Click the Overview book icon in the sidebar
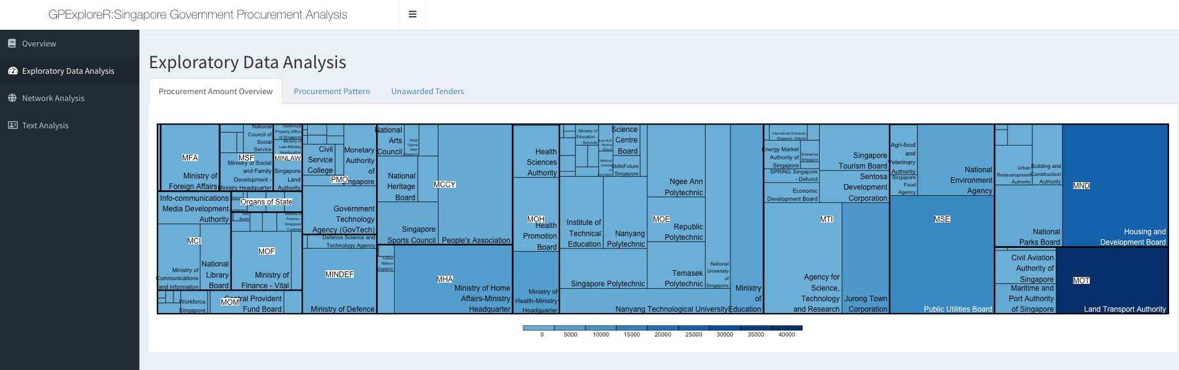 [12, 43]
